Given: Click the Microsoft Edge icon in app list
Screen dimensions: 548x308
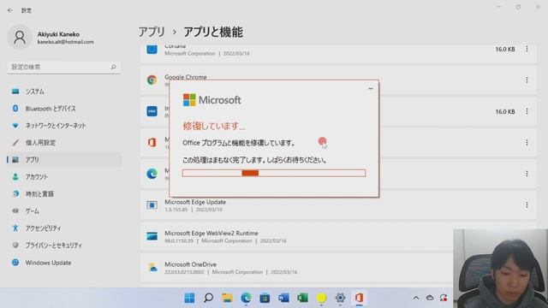Looking at the screenshot, I should pos(152,174).
